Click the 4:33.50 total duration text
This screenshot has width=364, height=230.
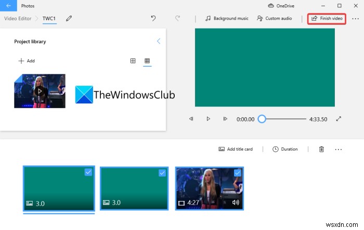tap(318, 119)
